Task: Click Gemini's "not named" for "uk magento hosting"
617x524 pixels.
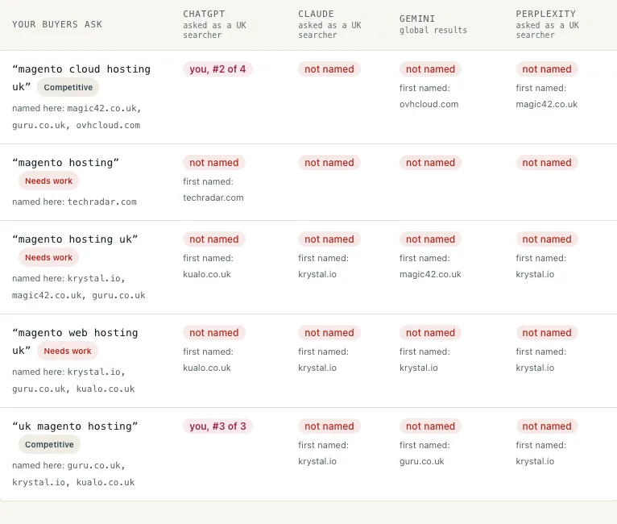Action: (x=430, y=426)
